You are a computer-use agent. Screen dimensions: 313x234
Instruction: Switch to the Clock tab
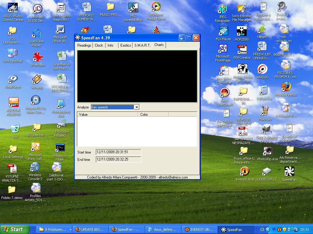[99, 45]
